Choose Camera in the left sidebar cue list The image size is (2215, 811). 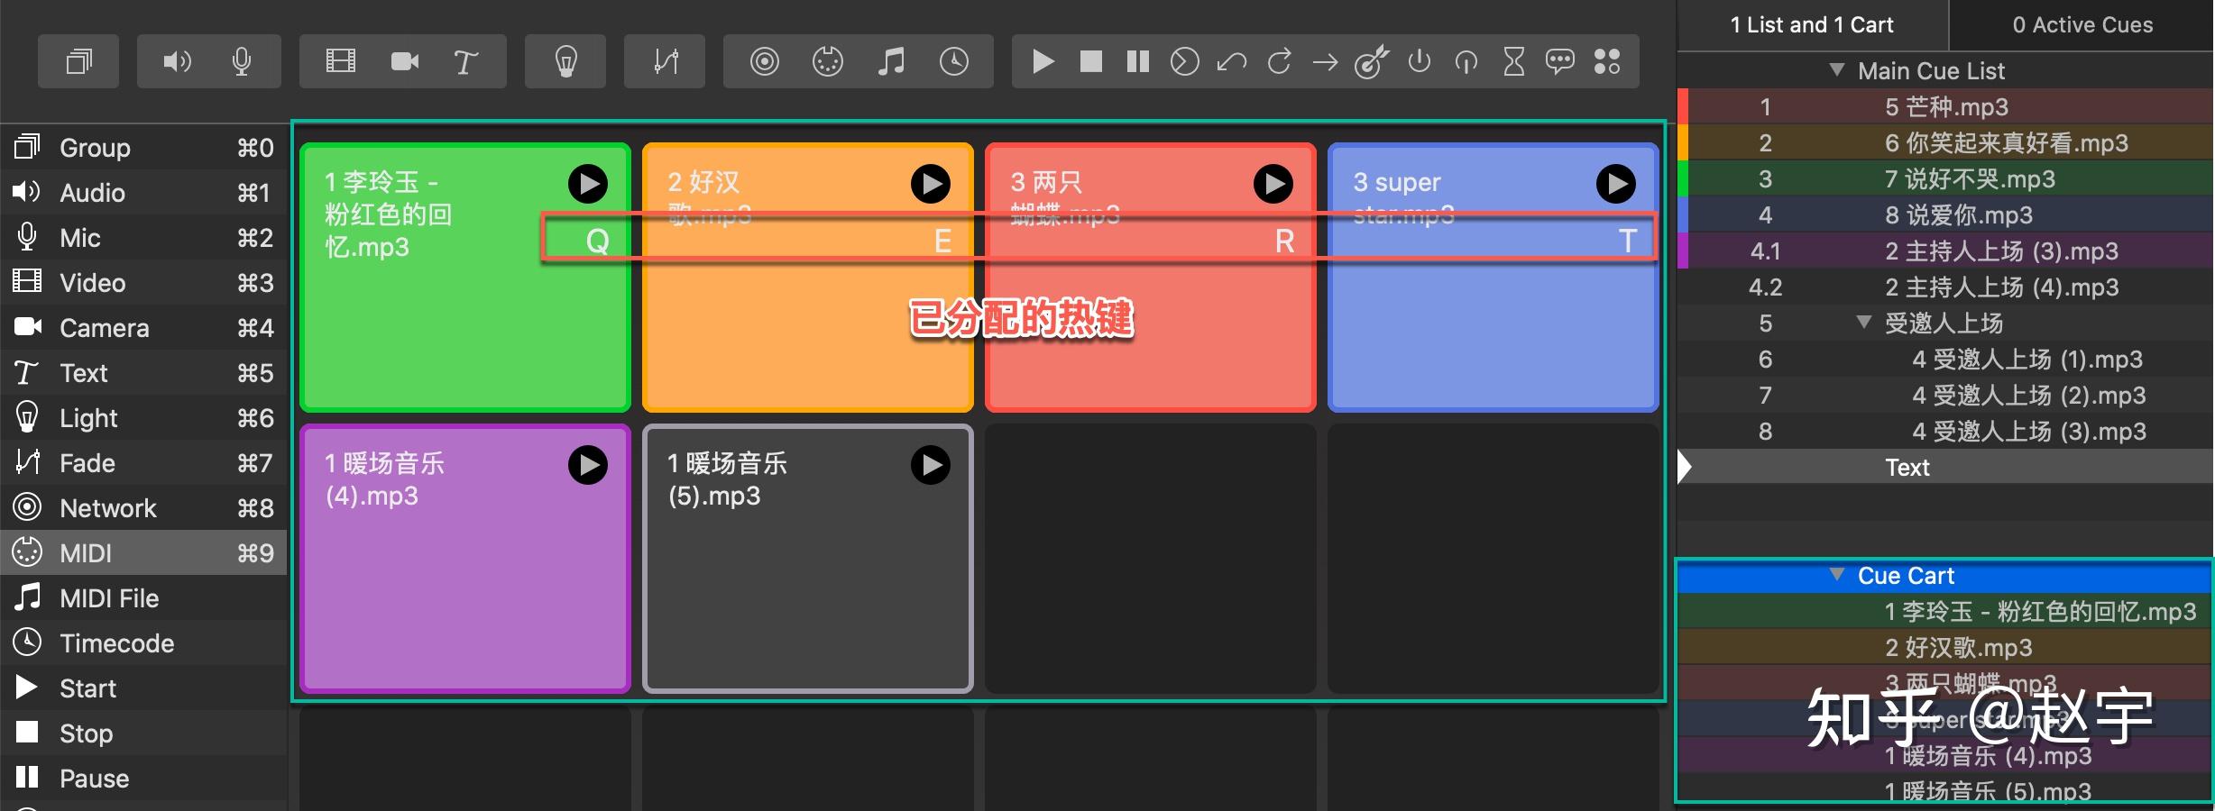[x=104, y=328]
